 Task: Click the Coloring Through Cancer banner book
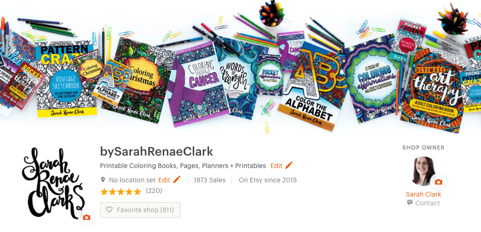199,83
